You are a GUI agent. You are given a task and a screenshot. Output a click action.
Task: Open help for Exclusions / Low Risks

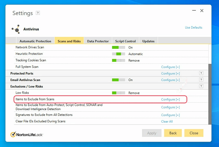pos(201,86)
